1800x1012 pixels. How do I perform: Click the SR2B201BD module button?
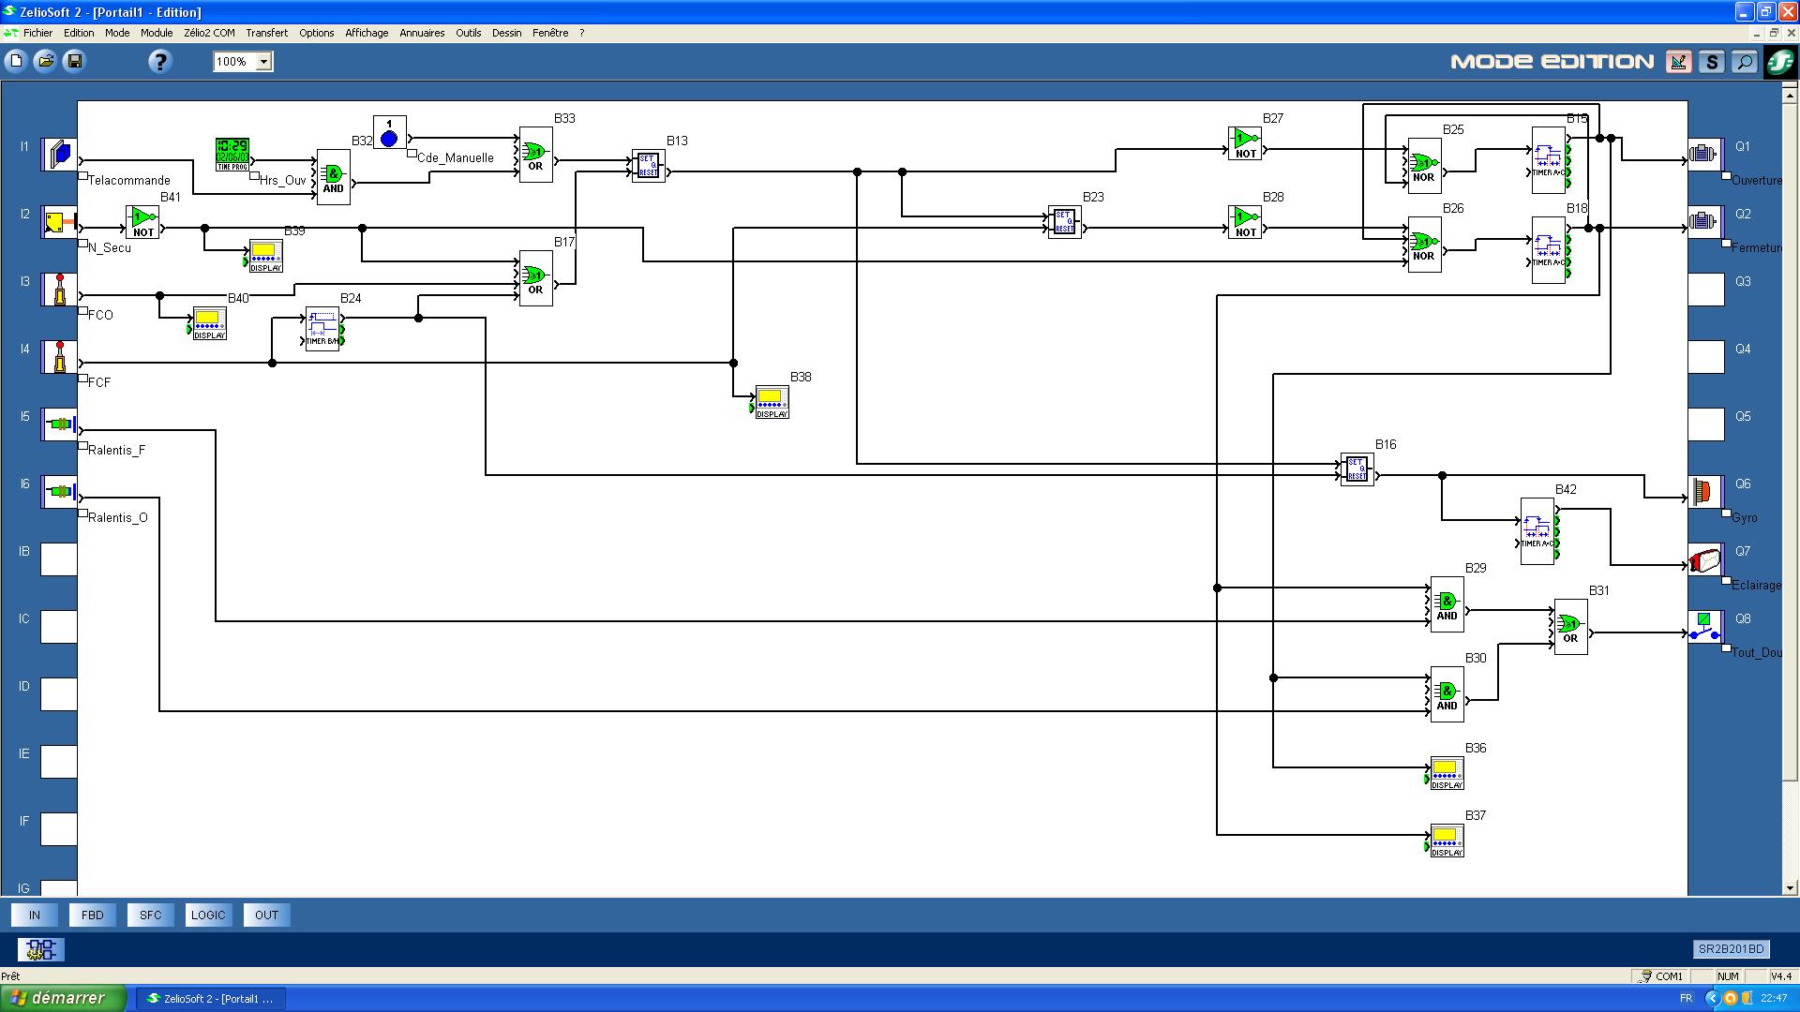coord(1731,949)
